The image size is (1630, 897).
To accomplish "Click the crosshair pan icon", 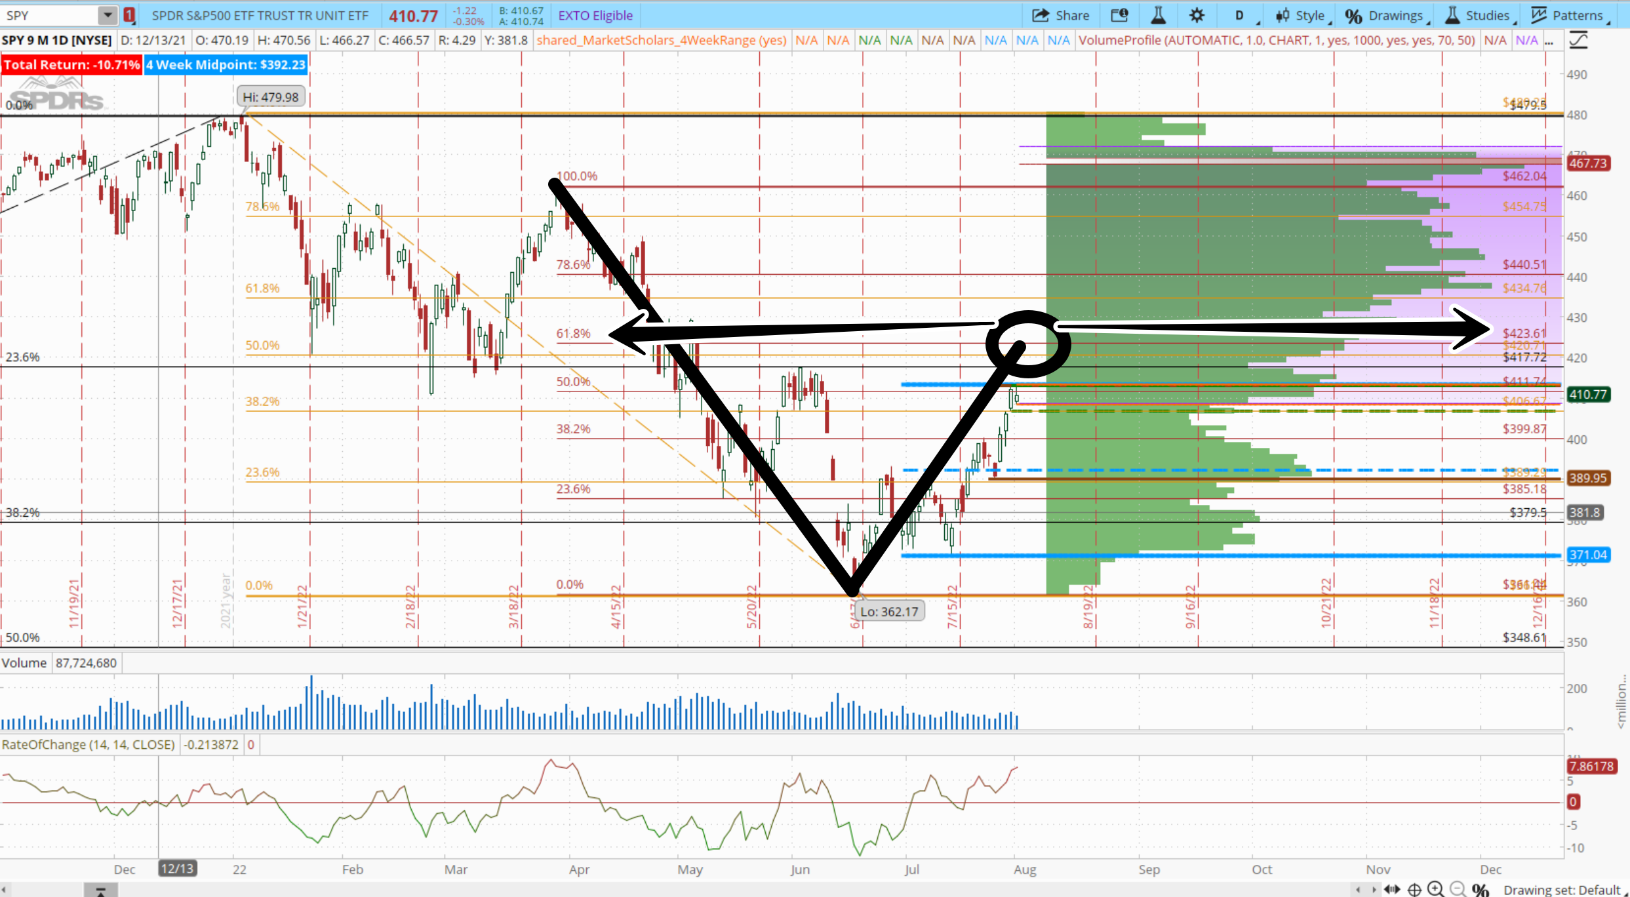I will click(1414, 889).
